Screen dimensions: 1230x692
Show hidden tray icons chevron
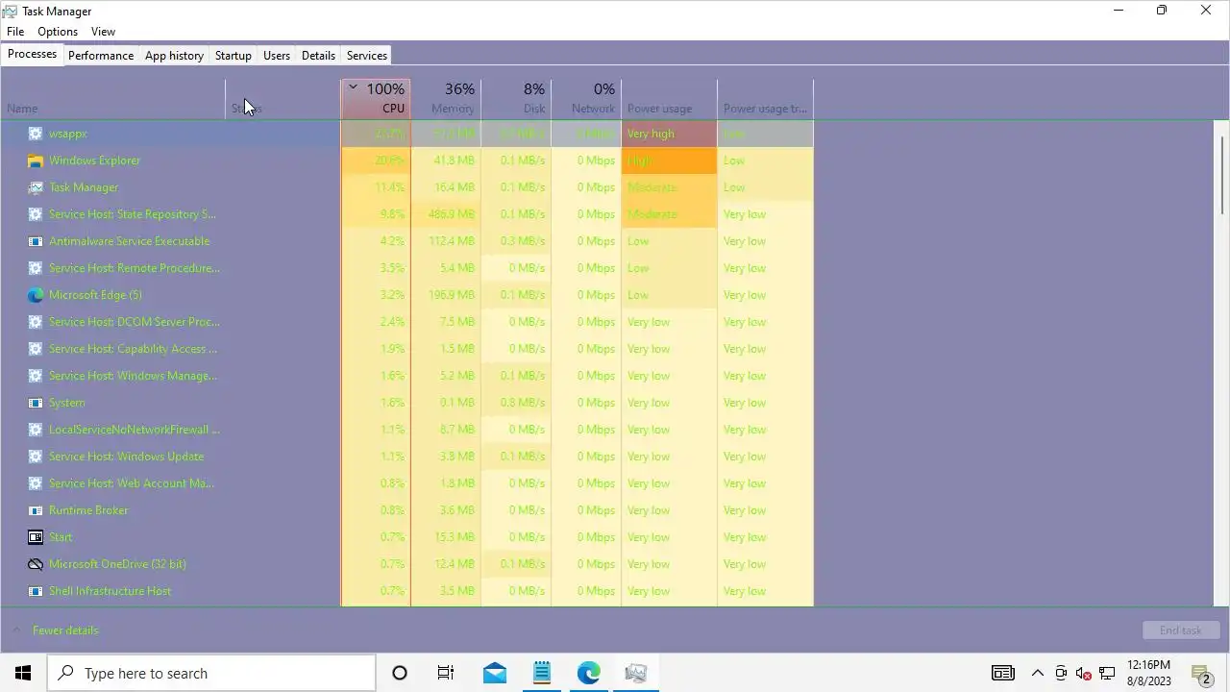(x=1038, y=673)
